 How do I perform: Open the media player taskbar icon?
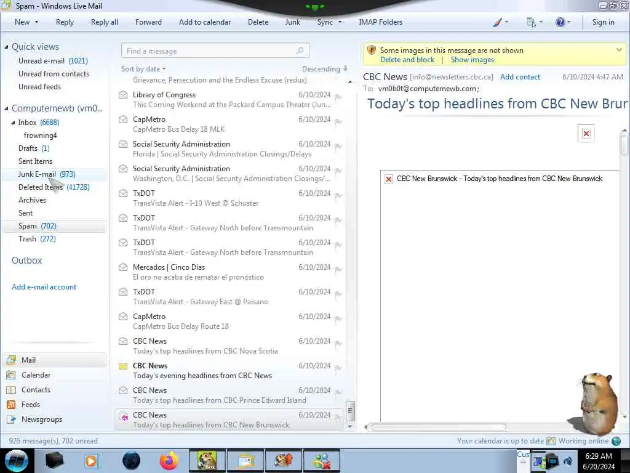[x=92, y=461]
